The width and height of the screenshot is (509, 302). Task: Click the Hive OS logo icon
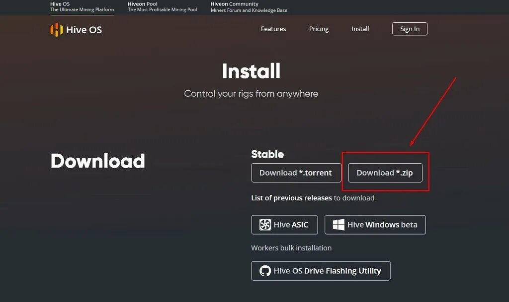[57, 30]
